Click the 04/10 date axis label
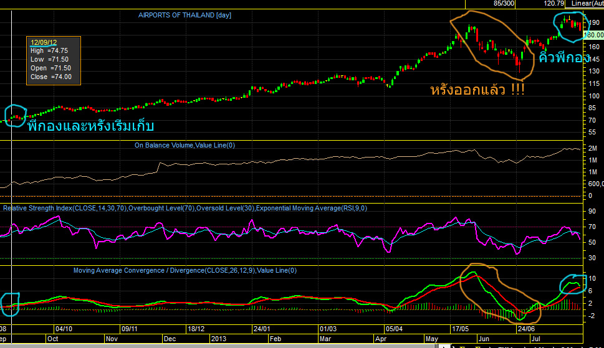 (x=64, y=329)
